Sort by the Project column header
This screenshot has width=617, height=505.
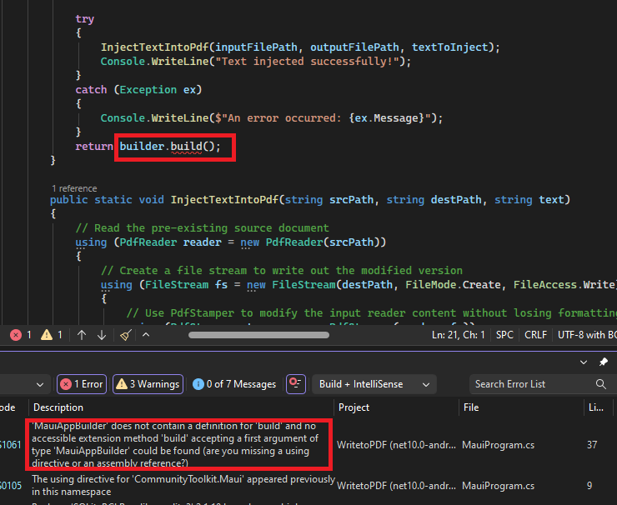pyautogui.click(x=354, y=407)
